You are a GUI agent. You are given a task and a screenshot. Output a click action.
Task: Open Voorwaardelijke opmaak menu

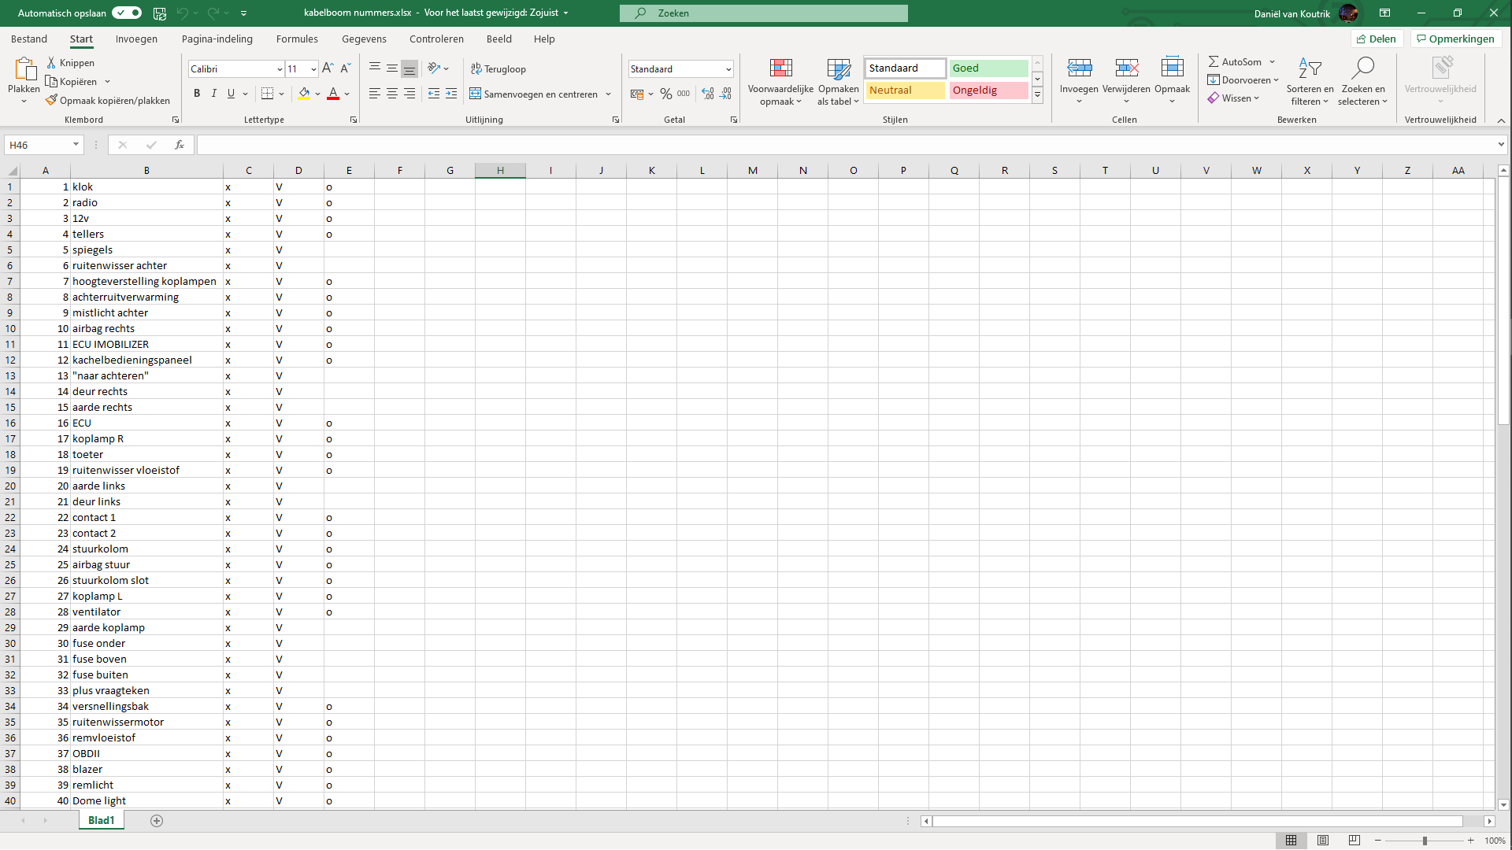780,81
